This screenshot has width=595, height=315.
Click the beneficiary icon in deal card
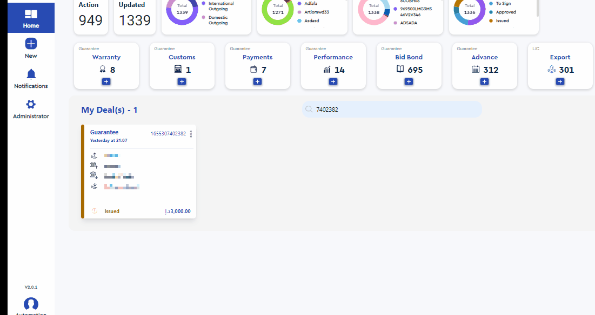pos(94,186)
